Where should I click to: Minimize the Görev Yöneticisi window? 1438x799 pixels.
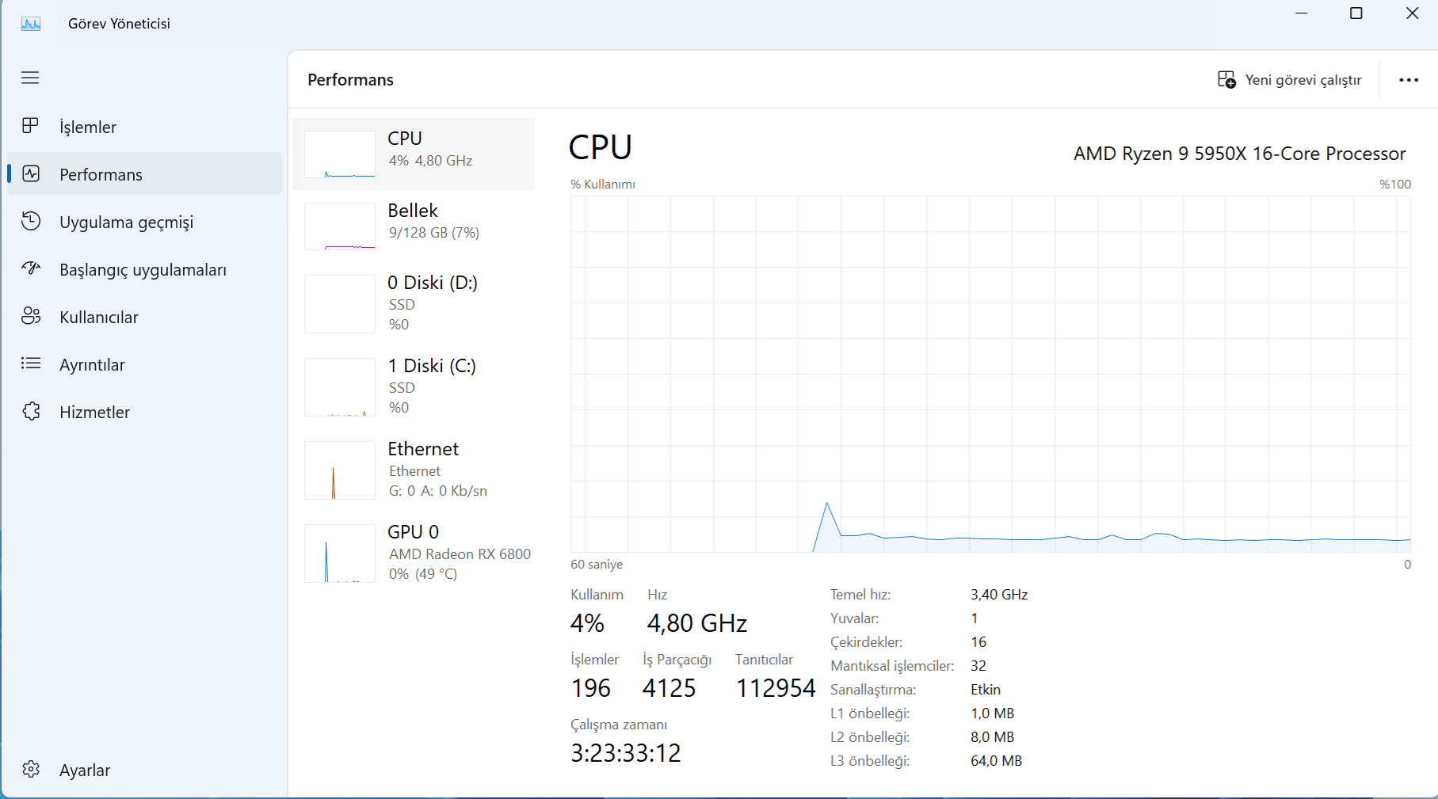[x=1302, y=13]
